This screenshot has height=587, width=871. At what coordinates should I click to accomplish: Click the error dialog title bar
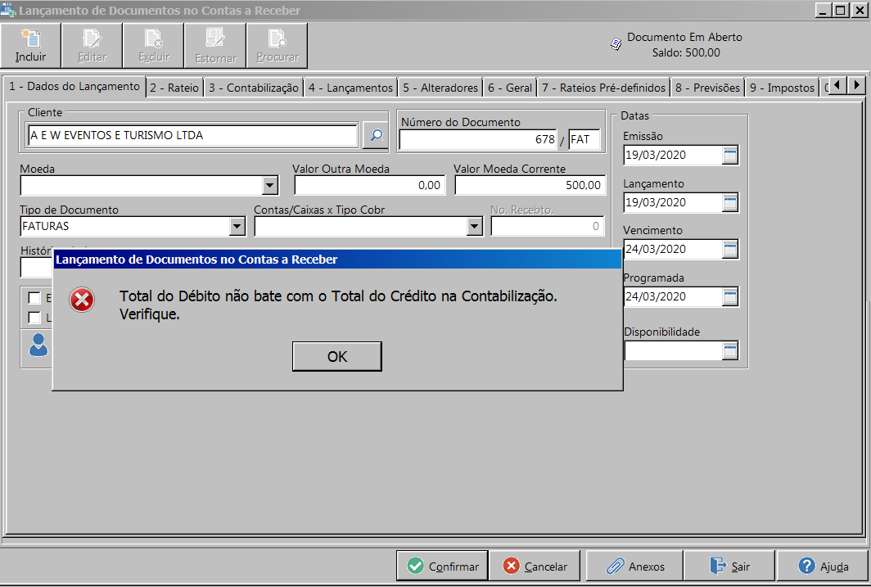pyautogui.click(x=337, y=260)
